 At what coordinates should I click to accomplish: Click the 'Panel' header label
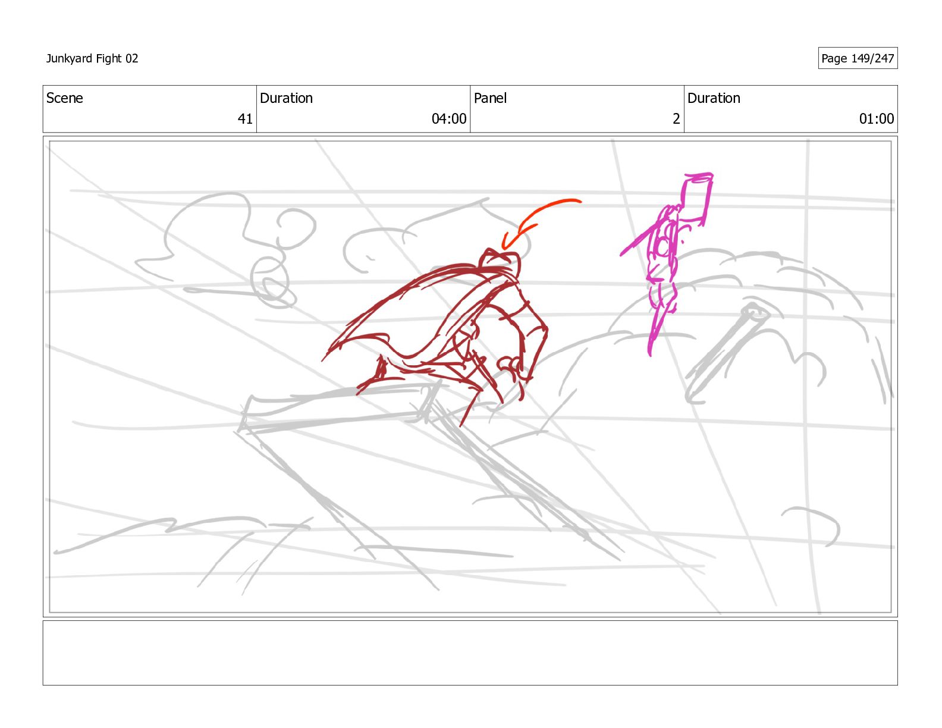(490, 98)
